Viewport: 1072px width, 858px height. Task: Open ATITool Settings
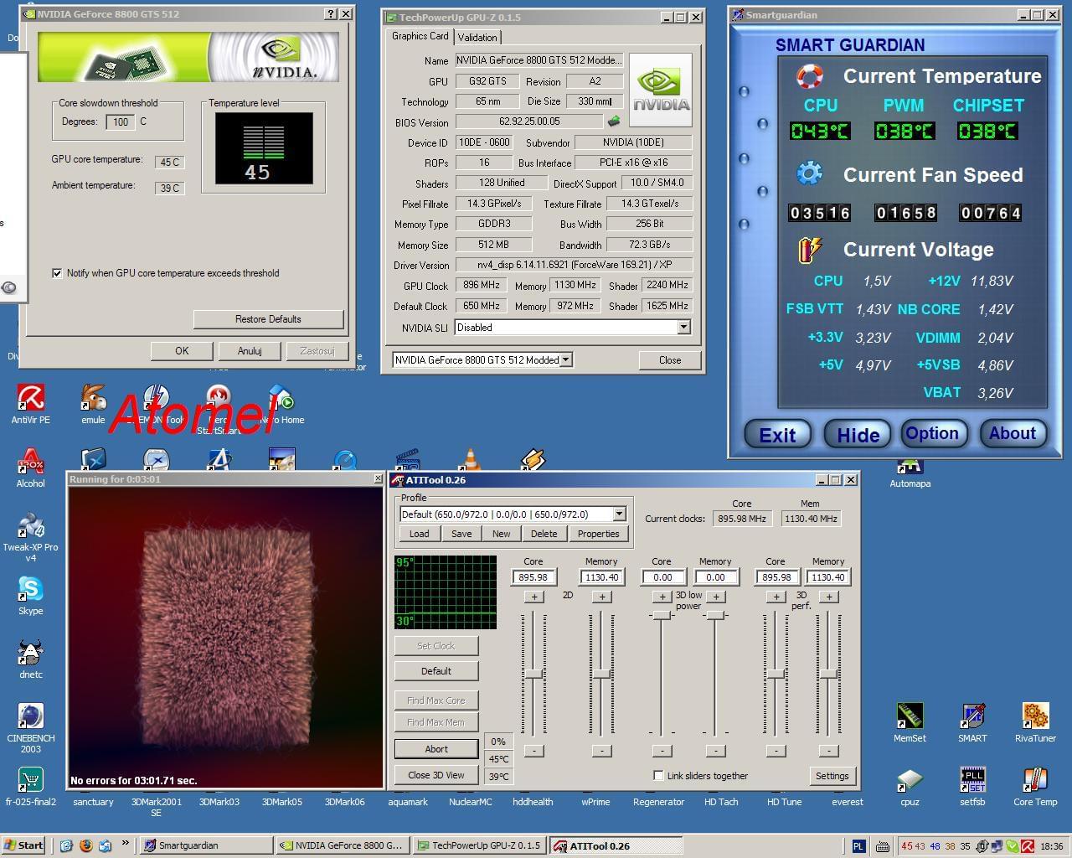832,776
